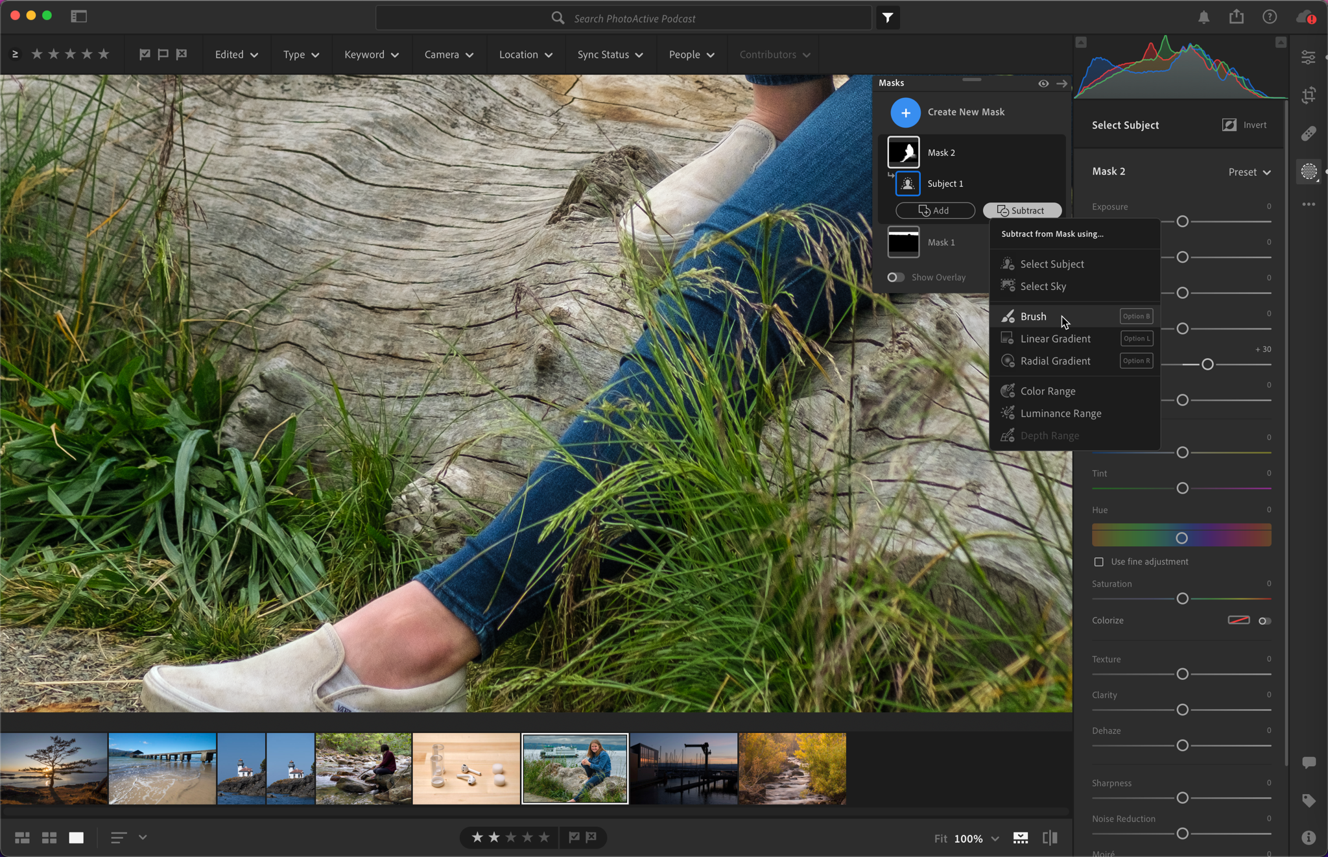Switch to single photo detail view
The height and width of the screenshot is (857, 1328).
[77, 838]
